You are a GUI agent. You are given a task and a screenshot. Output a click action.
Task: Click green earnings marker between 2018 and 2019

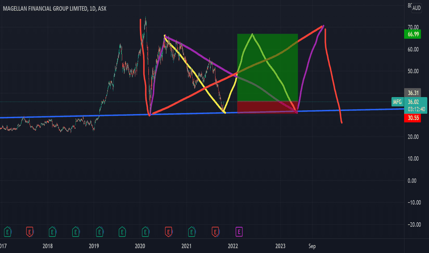[76, 232]
